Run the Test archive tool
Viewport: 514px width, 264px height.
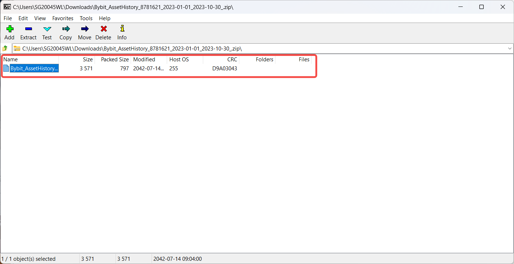tap(47, 29)
